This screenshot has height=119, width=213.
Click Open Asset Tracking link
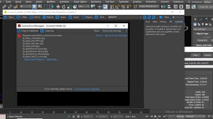(34, 59)
